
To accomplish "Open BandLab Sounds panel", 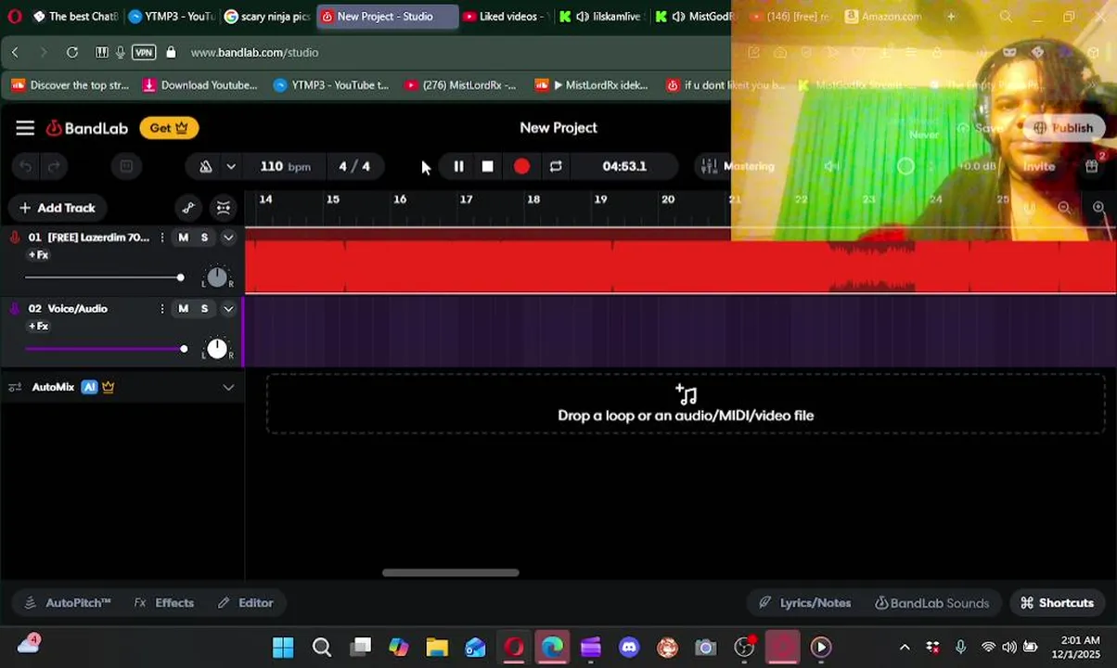I will [931, 603].
